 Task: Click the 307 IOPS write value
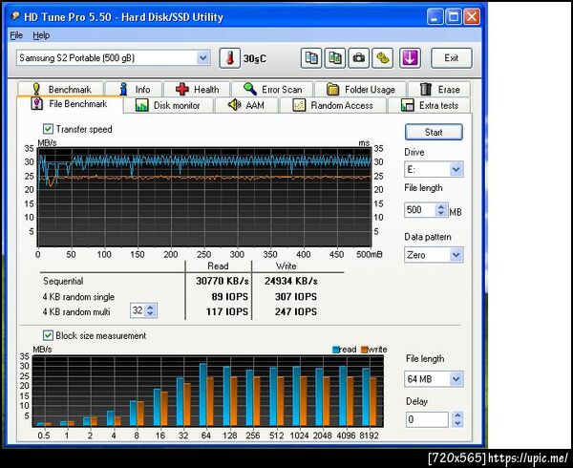(x=296, y=297)
